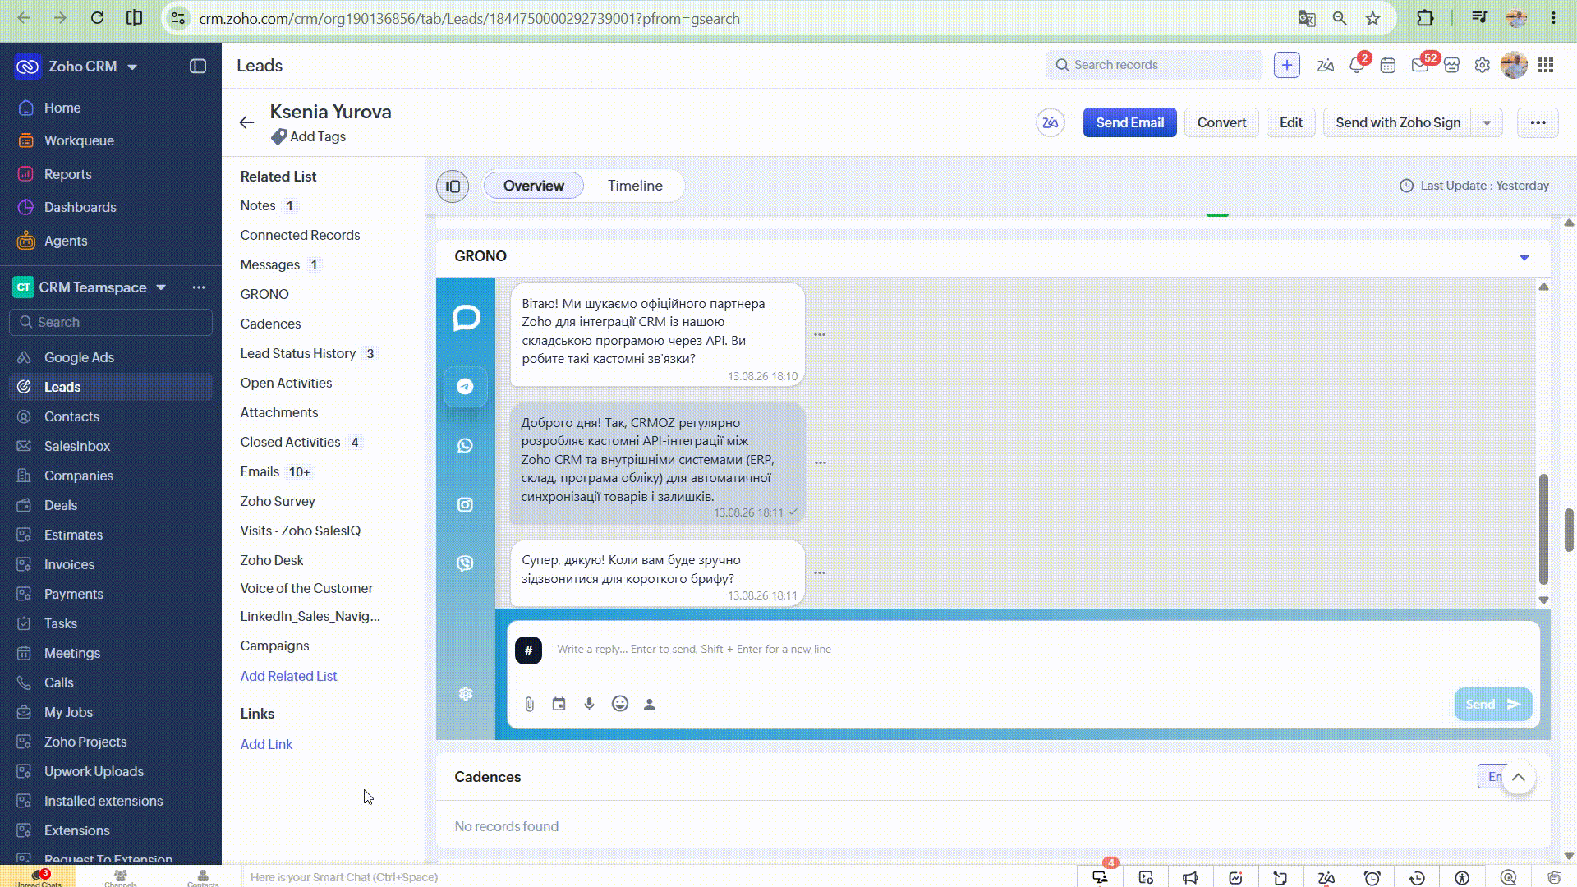Image resolution: width=1577 pixels, height=887 pixels.
Task: Open options for the first incoming message
Action: 820,334
